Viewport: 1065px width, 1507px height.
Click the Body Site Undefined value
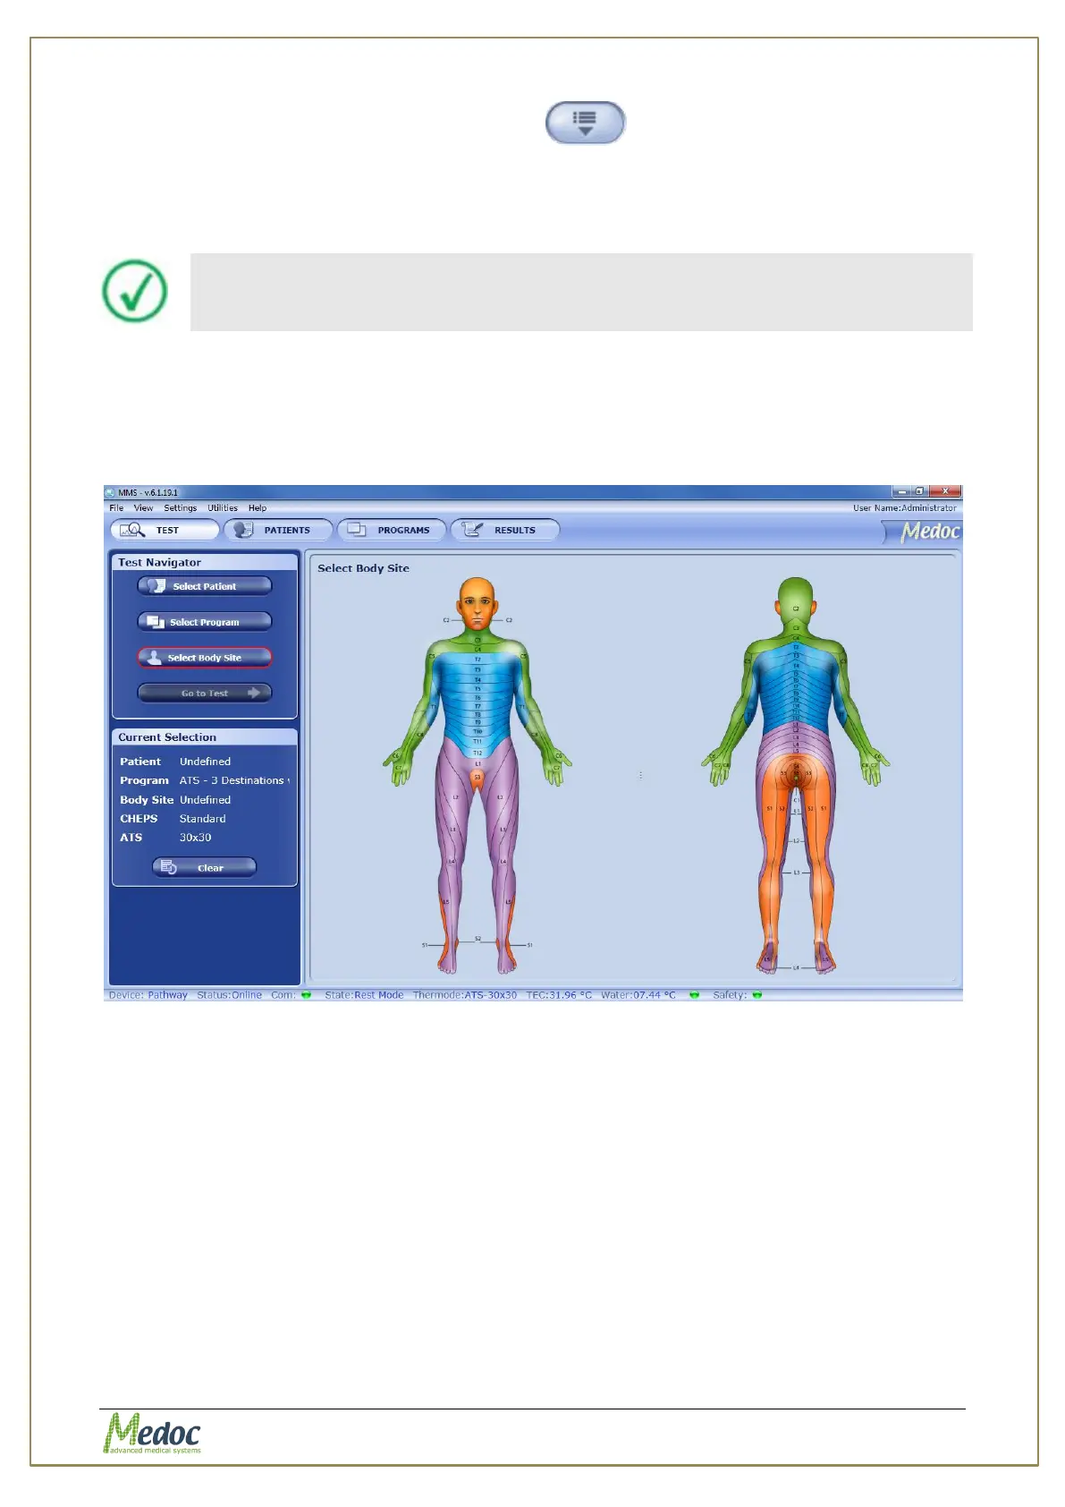coord(205,800)
